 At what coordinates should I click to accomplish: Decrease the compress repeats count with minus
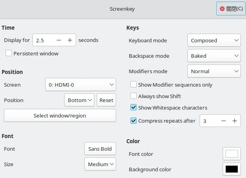pyautogui.click(x=224, y=121)
